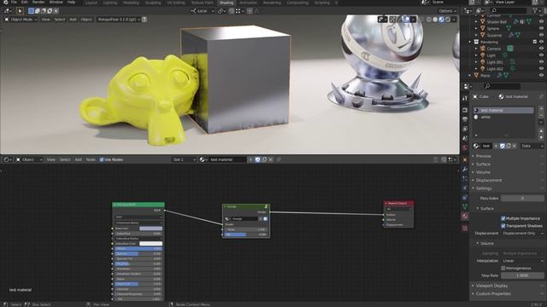This screenshot has height=307, width=547.
Task: Open the World properties tab icon
Action: [465, 148]
